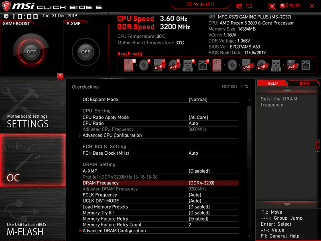
Task: Select the legacy optical disc boot icon
Action: click(232, 65)
